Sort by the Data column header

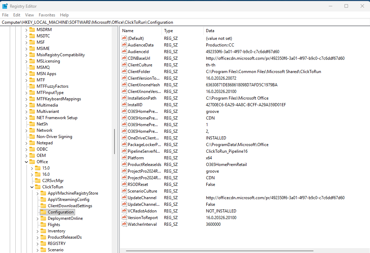coord(287,31)
